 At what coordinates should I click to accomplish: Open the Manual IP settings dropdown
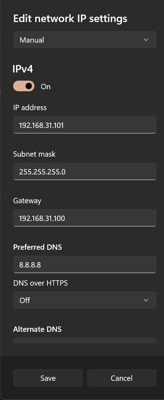point(85,40)
